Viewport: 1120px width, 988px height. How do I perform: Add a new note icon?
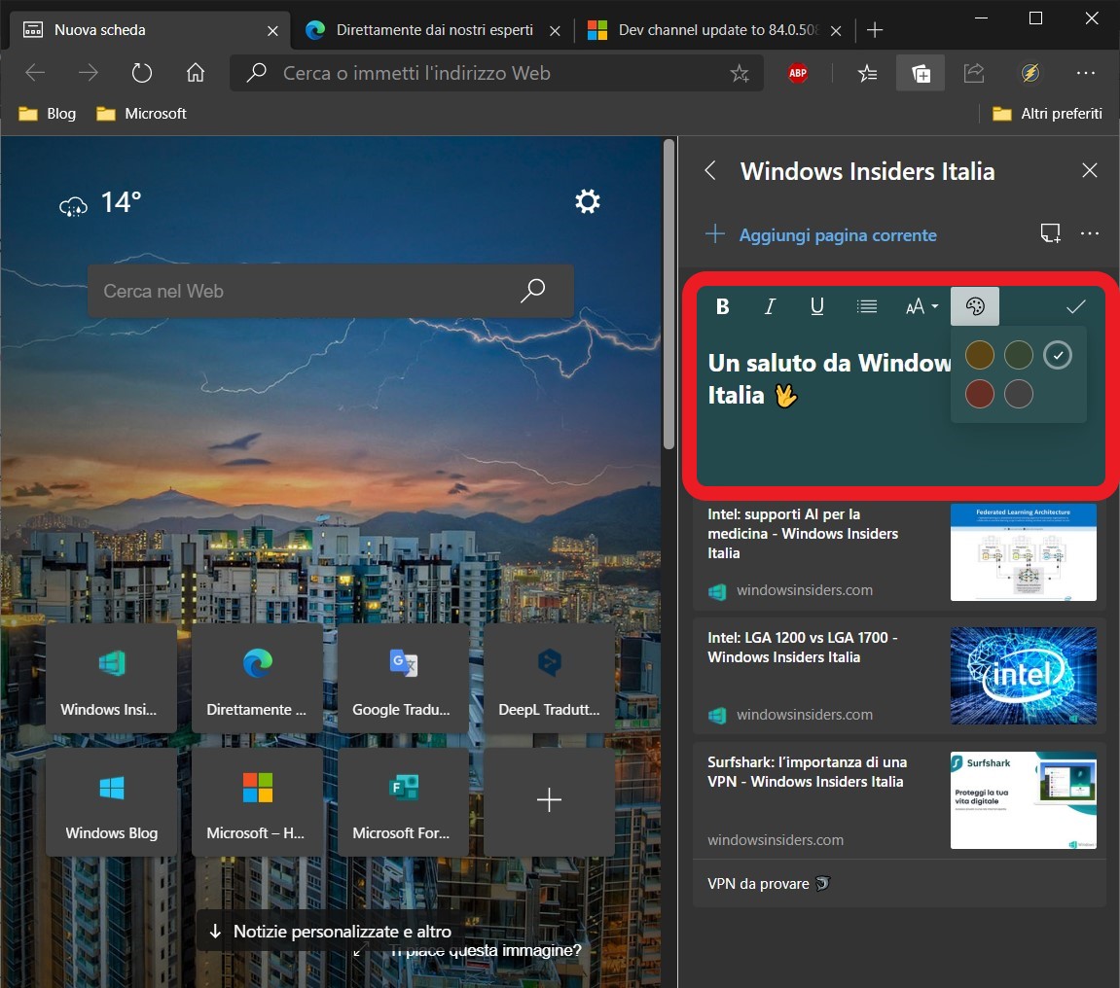pyautogui.click(x=1050, y=233)
